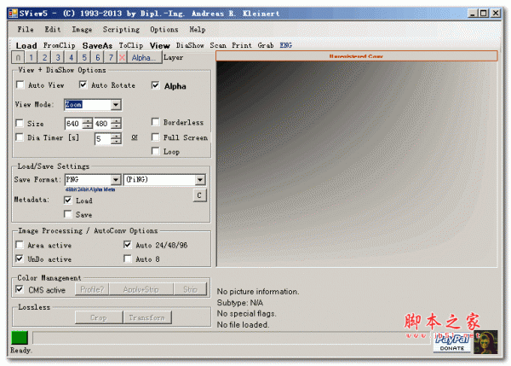Adjust the 480 height spinner

(x=116, y=124)
